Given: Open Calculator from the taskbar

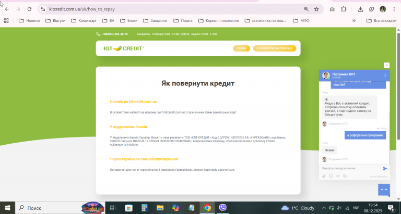Looking at the screenshot, I should tap(145, 208).
